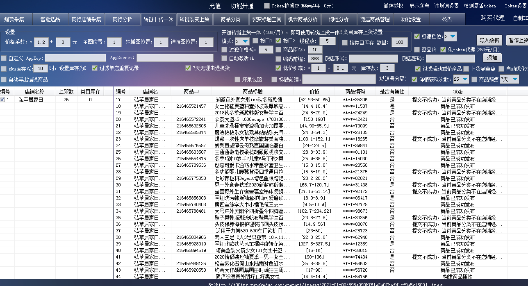Open the 微店商品管理 tab
The image size is (528, 286).
(x=375, y=19)
